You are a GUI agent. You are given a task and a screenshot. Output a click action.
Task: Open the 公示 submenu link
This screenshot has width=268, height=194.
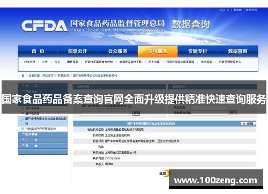click(x=57, y=62)
